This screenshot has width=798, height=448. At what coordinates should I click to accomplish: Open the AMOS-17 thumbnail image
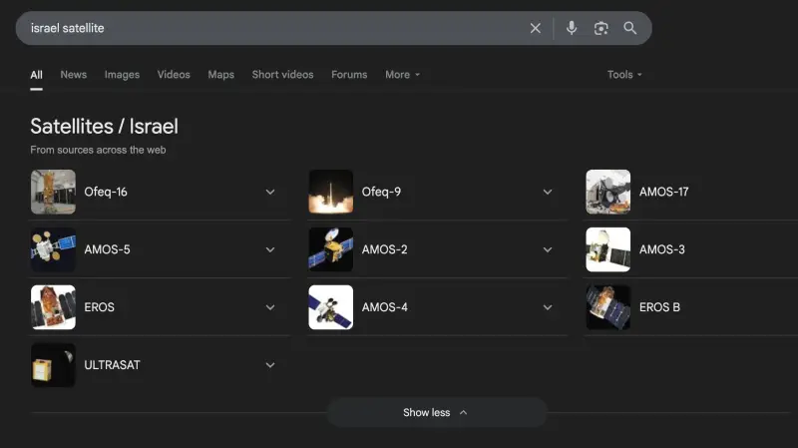click(608, 192)
